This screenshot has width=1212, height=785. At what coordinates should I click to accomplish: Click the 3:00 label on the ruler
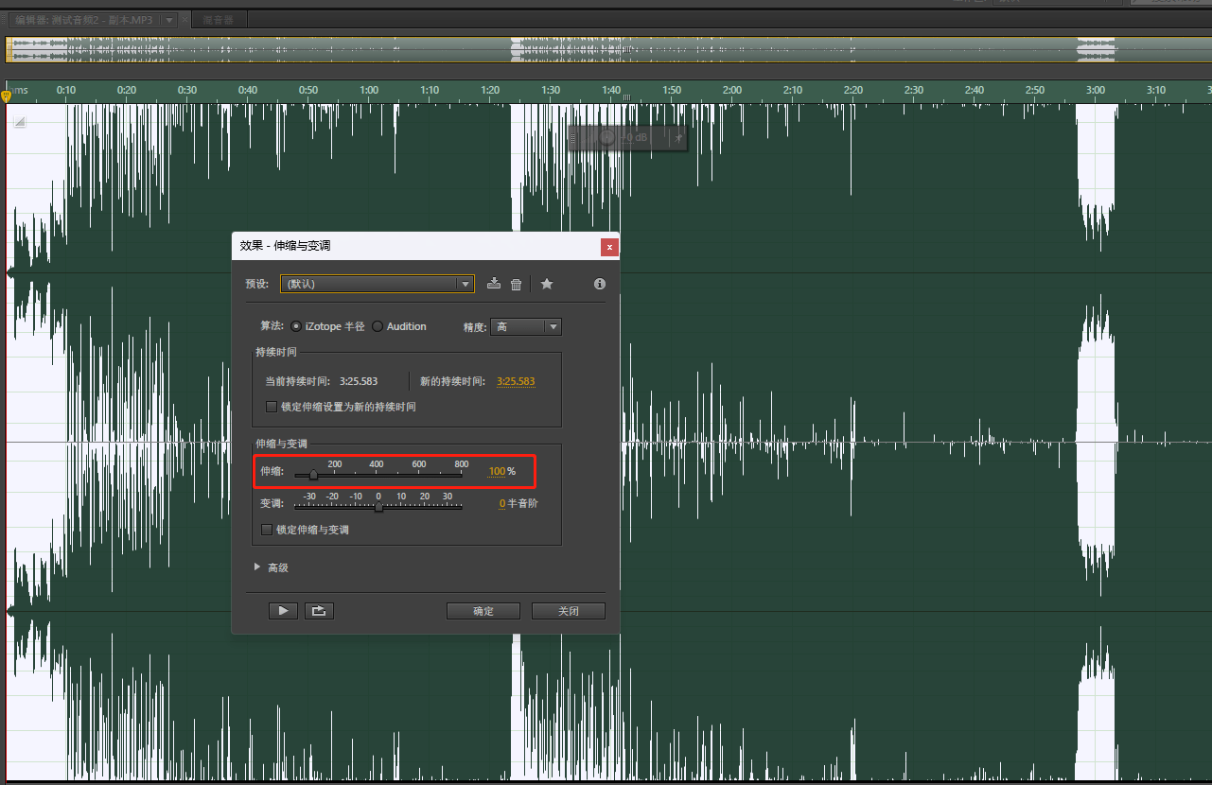[x=1096, y=91]
